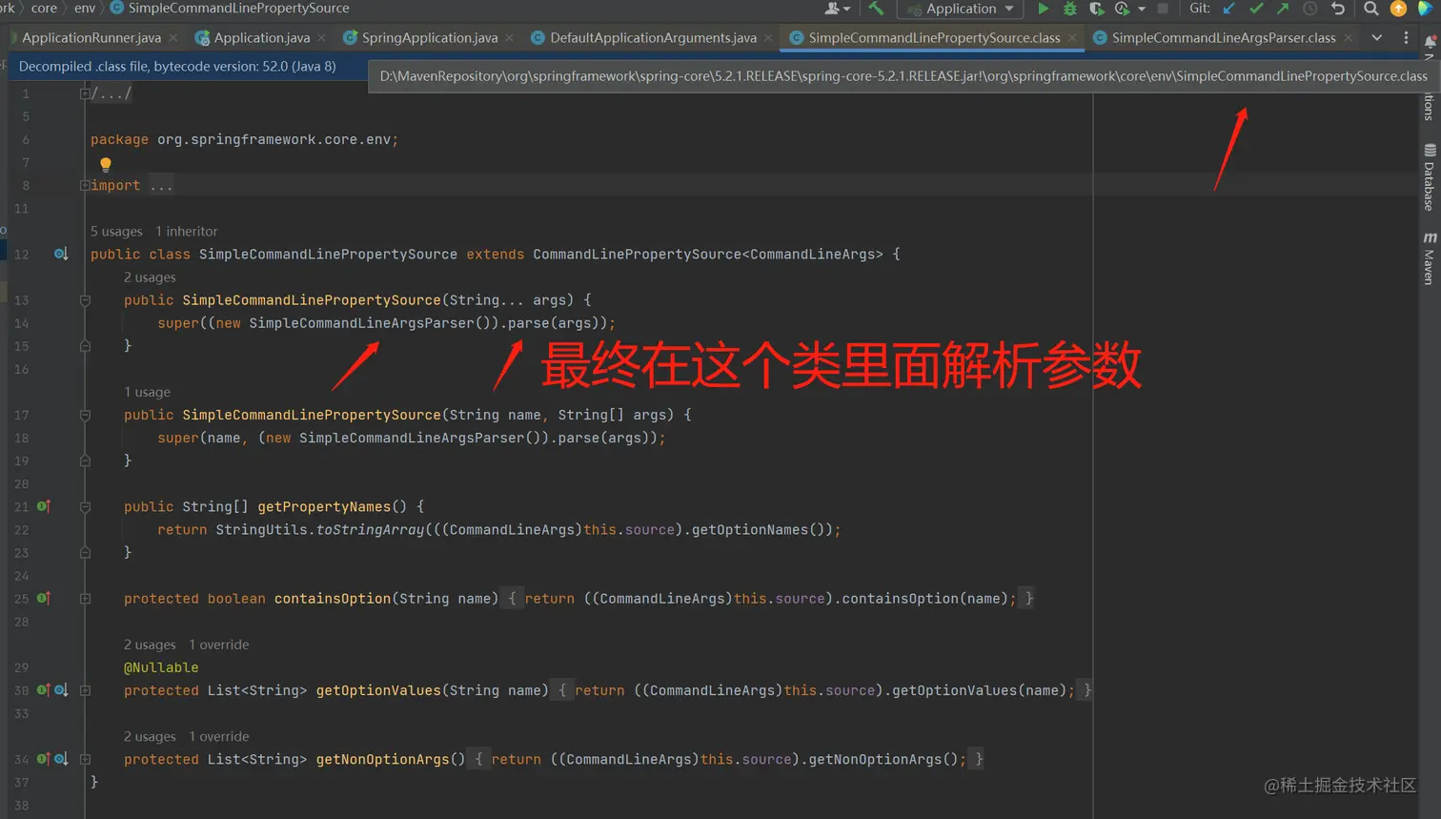Screen dimensions: 1441x819
Task: Update project using the blue Git arrow
Action: click(1228, 9)
